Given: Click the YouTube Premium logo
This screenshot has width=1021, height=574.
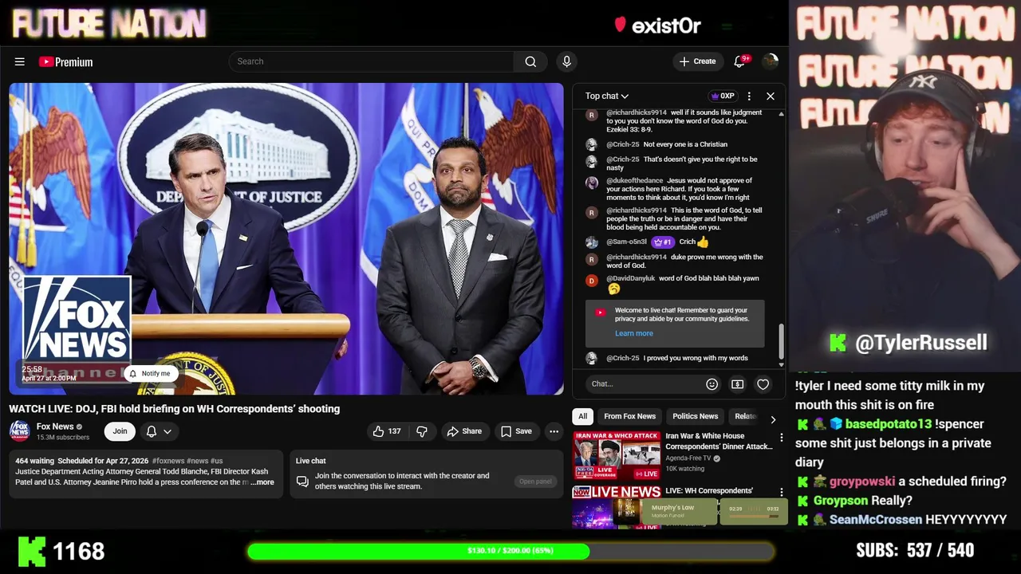Looking at the screenshot, I should tap(65, 61).
